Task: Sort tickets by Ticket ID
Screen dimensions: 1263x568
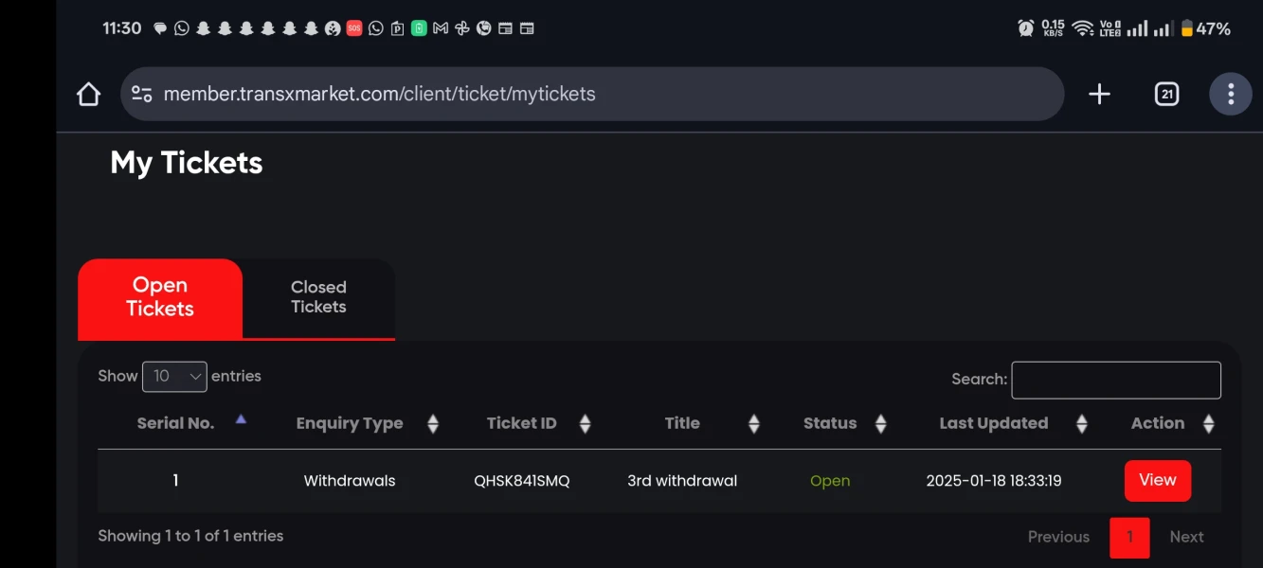Action: pos(585,424)
